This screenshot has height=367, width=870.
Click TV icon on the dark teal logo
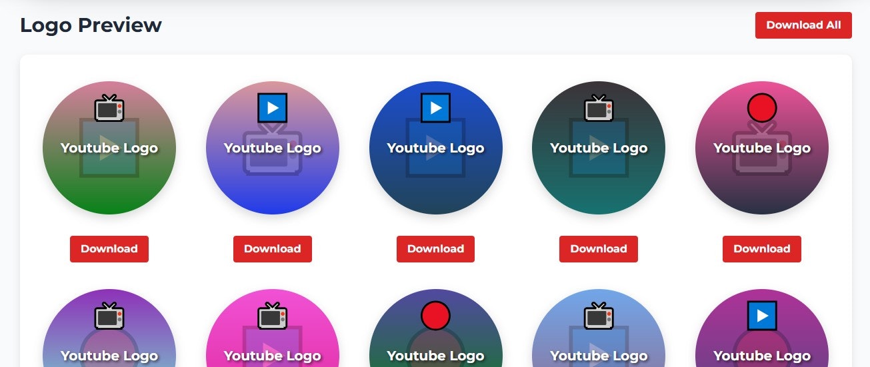(x=599, y=108)
